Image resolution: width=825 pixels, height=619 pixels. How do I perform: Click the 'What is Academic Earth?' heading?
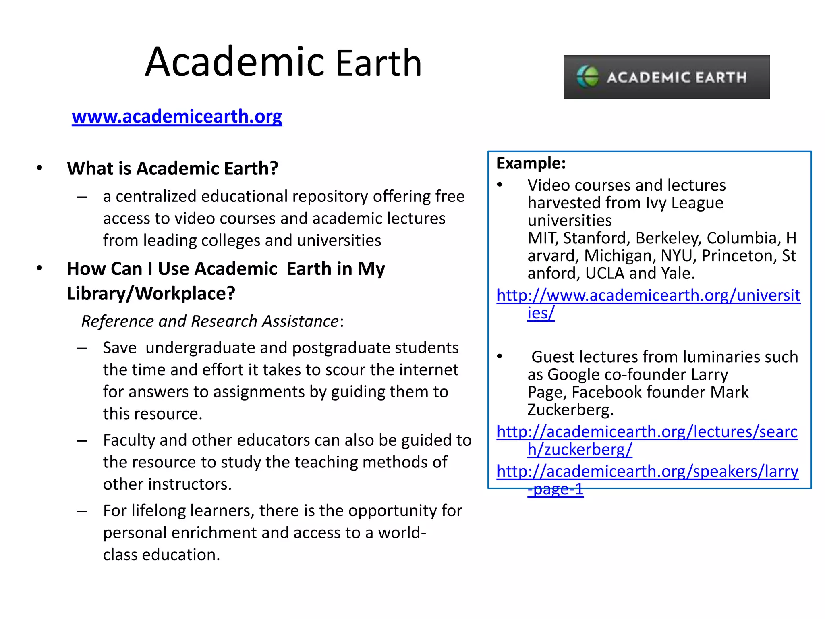coord(172,168)
